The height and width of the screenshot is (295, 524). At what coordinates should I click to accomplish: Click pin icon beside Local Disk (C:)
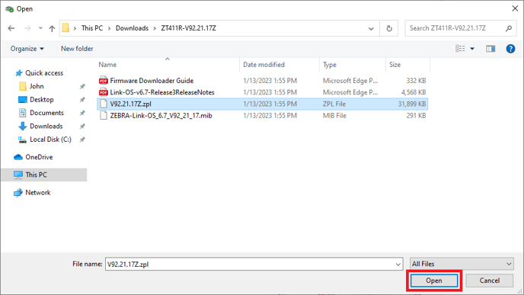[x=82, y=139]
